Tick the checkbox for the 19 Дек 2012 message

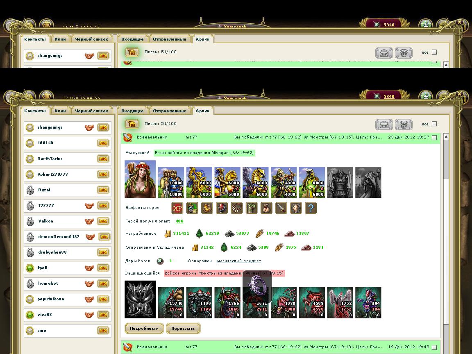point(434,347)
